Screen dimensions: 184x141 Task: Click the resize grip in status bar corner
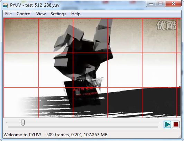[x=179, y=136]
